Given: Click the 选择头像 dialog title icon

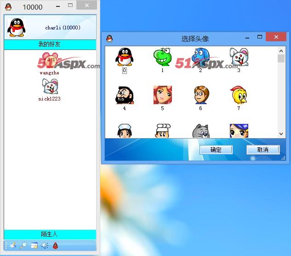Looking at the screenshot, I should [109, 39].
